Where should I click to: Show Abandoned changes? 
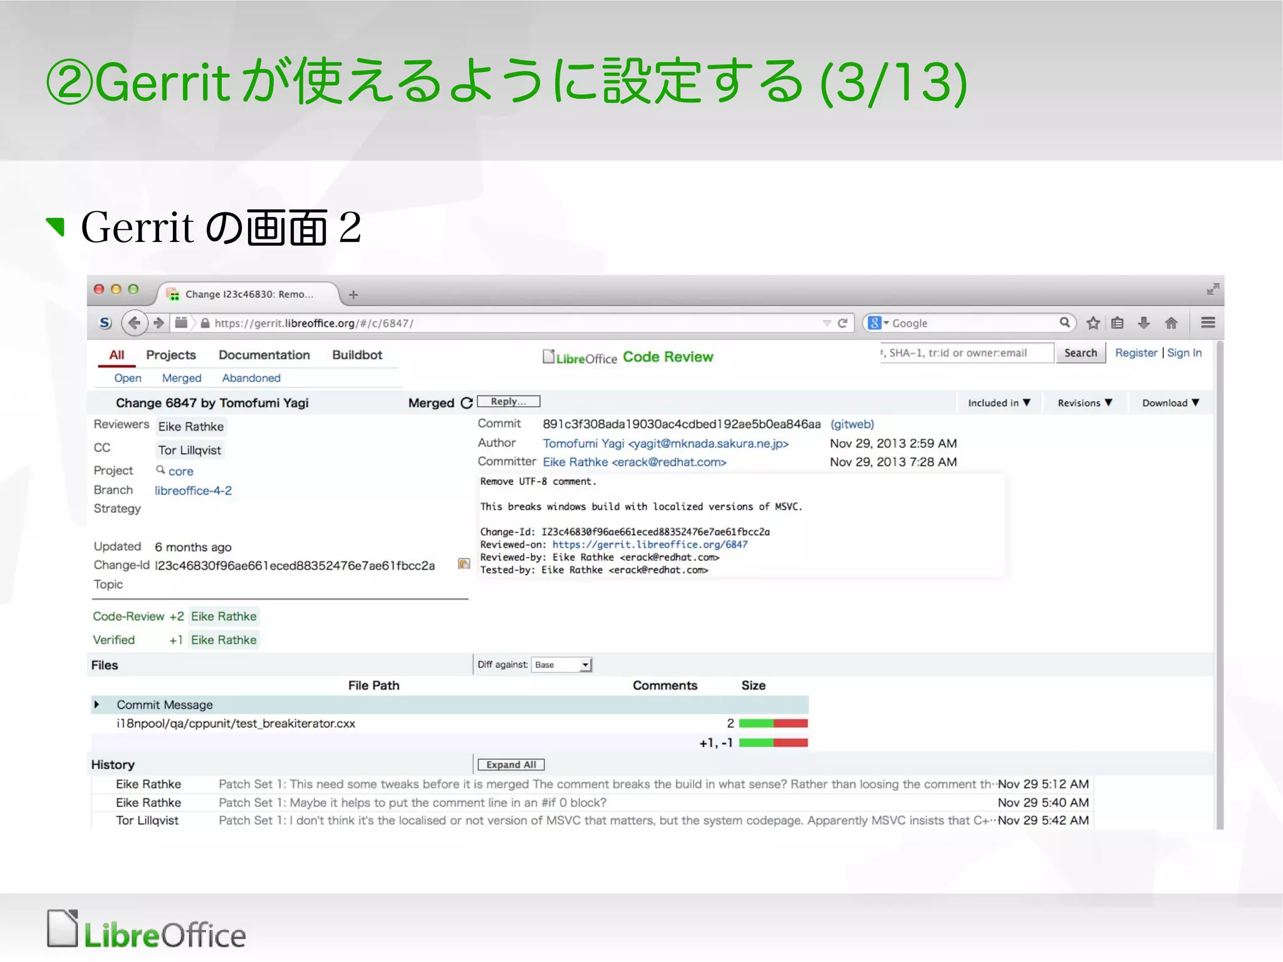coord(251,378)
